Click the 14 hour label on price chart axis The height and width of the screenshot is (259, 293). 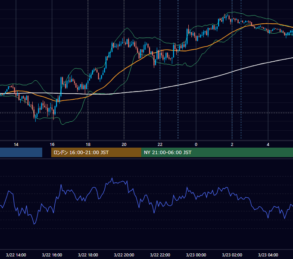click(16, 145)
